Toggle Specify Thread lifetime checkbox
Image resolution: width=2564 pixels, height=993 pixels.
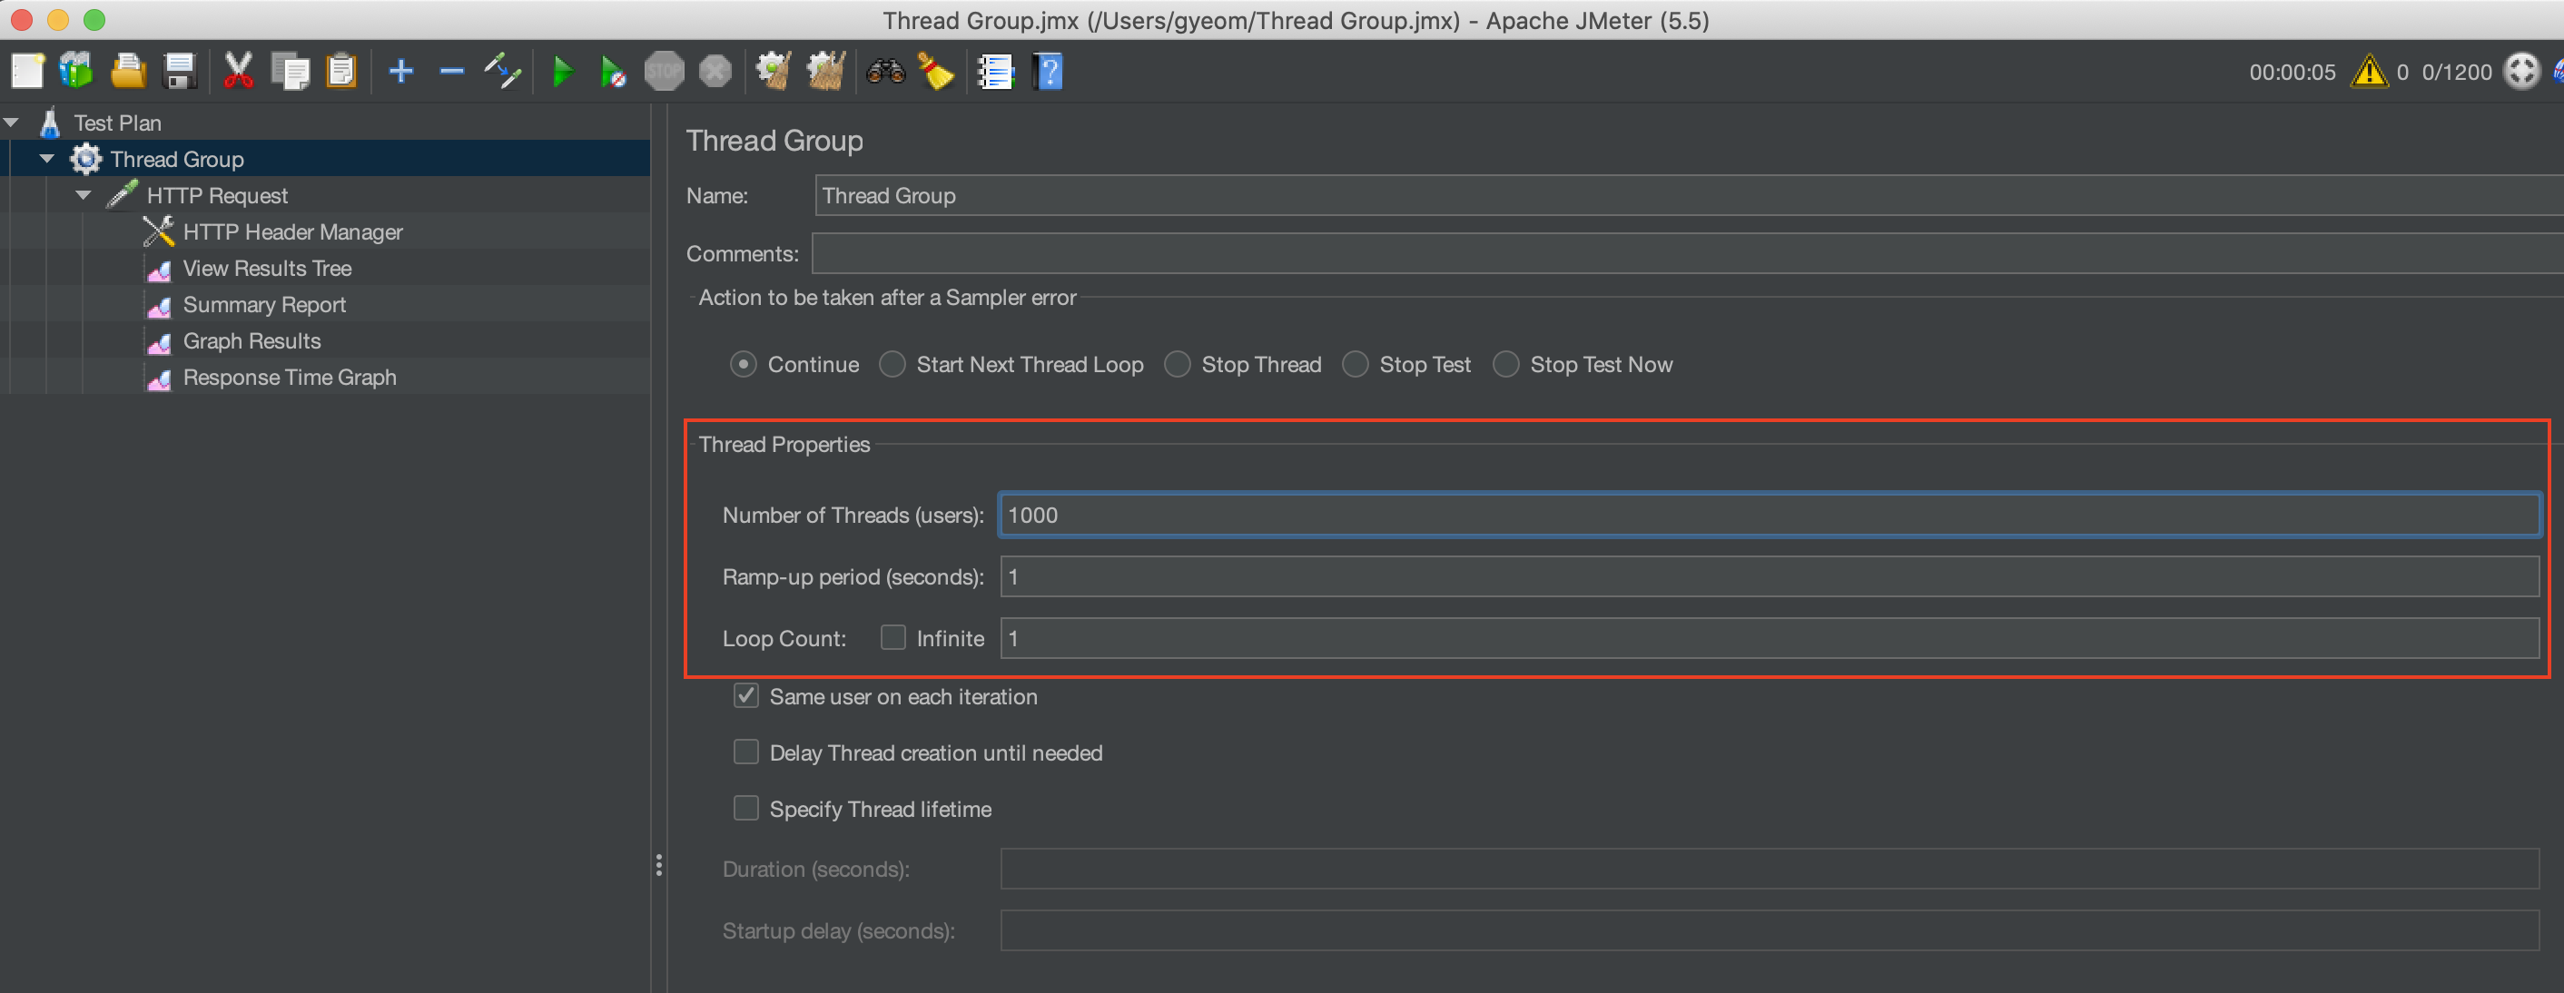tap(745, 808)
